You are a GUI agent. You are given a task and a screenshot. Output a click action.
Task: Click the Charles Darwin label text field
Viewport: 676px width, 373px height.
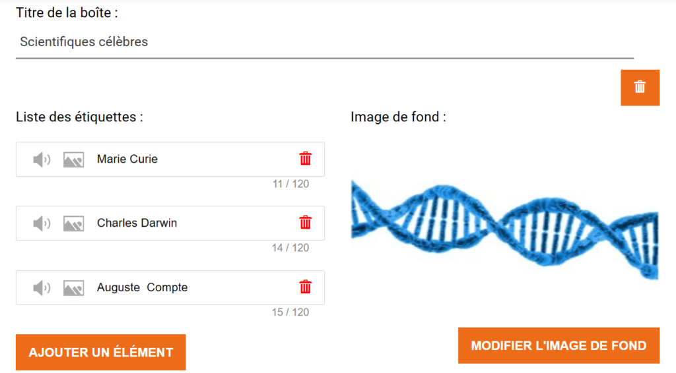[x=191, y=223]
